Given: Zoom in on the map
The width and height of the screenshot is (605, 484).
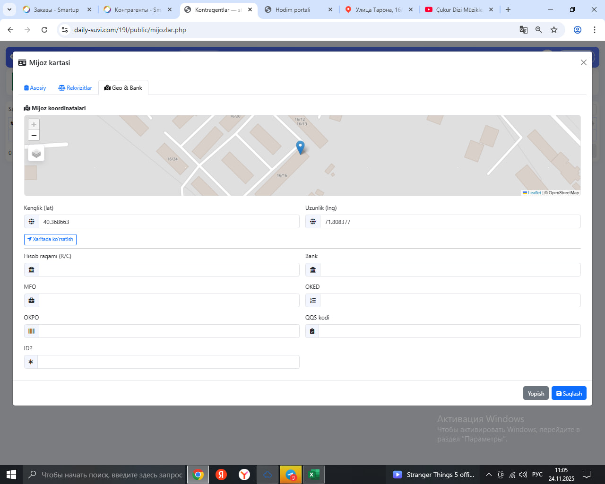Looking at the screenshot, I should (34, 124).
